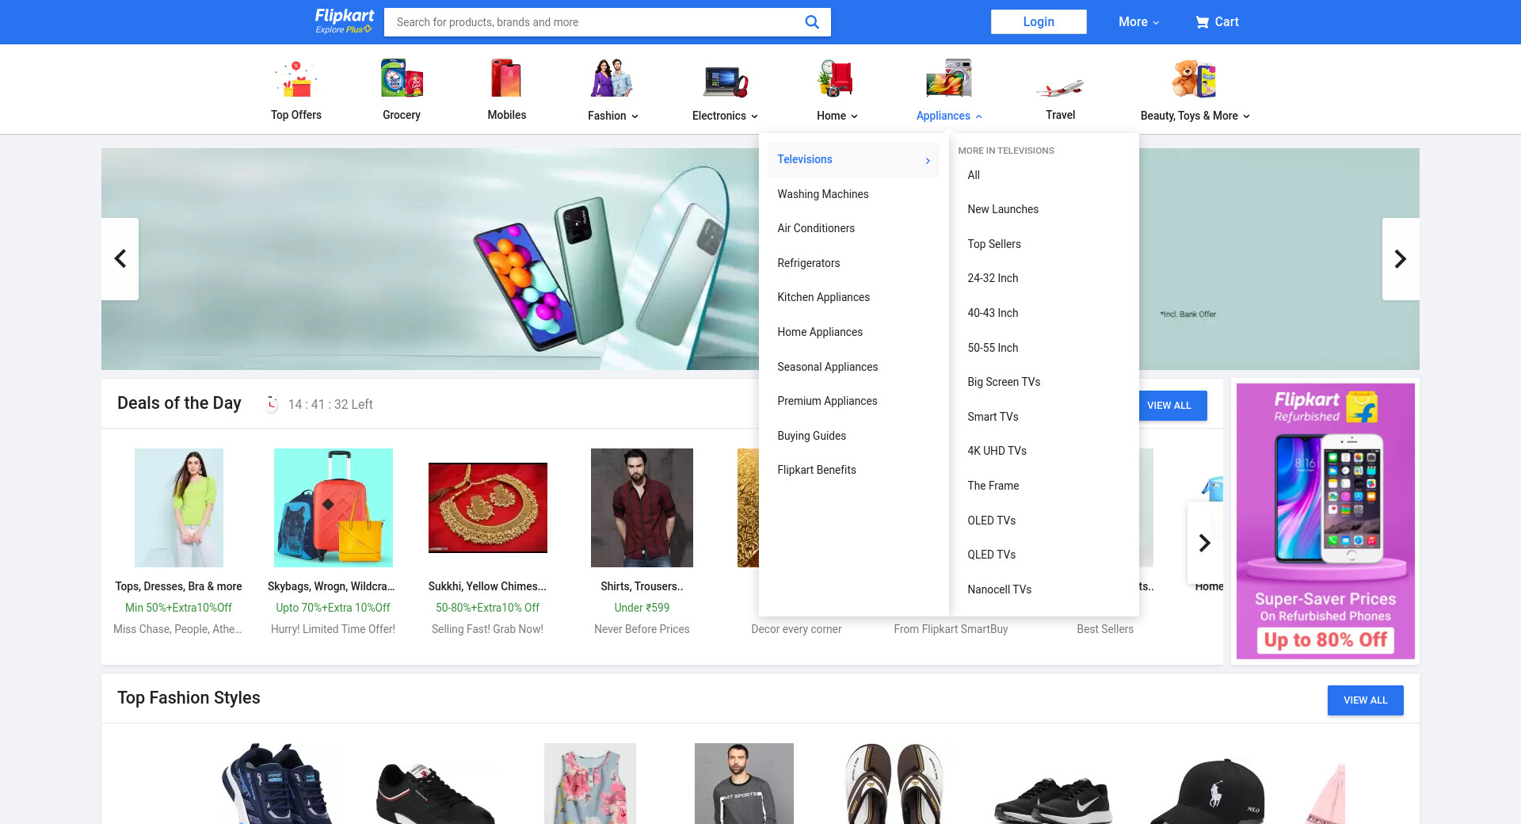Open the Grocery category icon

point(402,78)
